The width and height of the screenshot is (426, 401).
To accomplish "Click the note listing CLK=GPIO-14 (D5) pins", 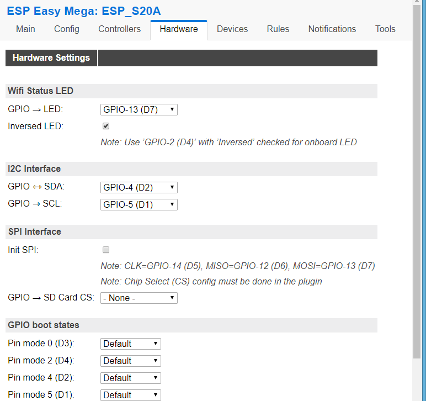I will (238, 266).
